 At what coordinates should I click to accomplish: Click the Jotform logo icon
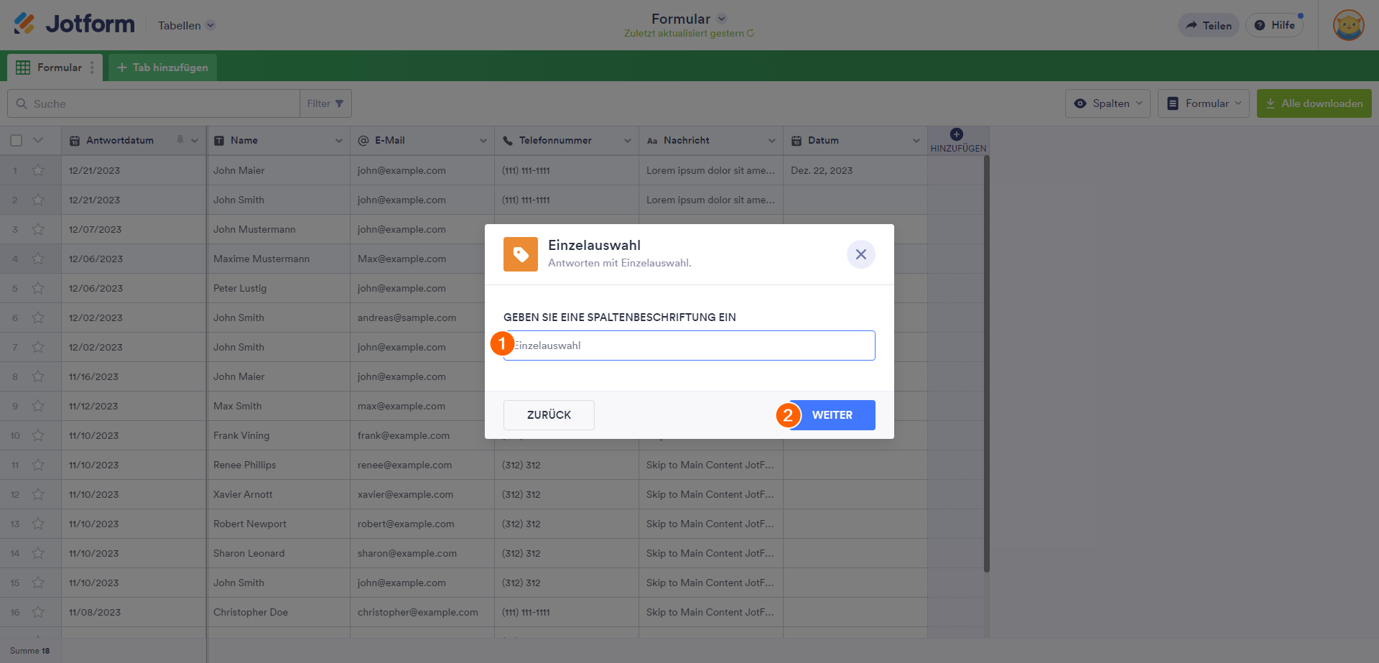coord(24,24)
